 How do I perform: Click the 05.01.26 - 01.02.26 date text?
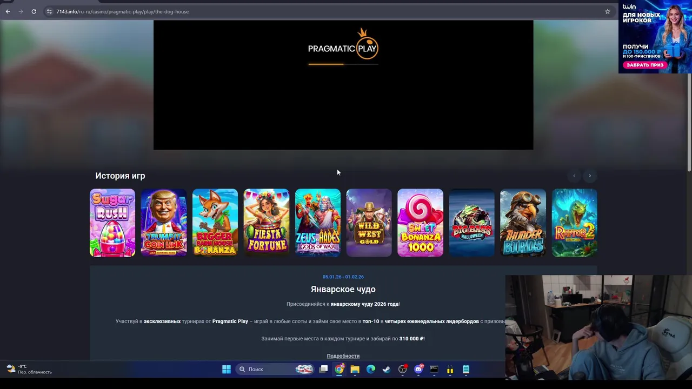click(343, 277)
